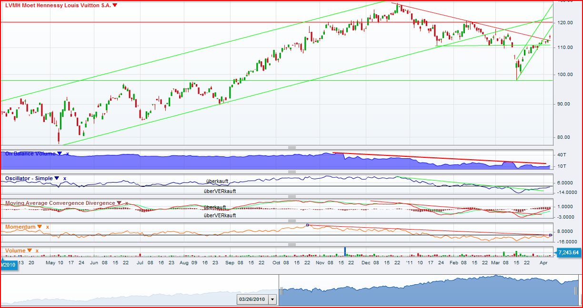Click the panel resize grip above the Oscillator panel
583x308 pixels.
(x=291, y=172)
